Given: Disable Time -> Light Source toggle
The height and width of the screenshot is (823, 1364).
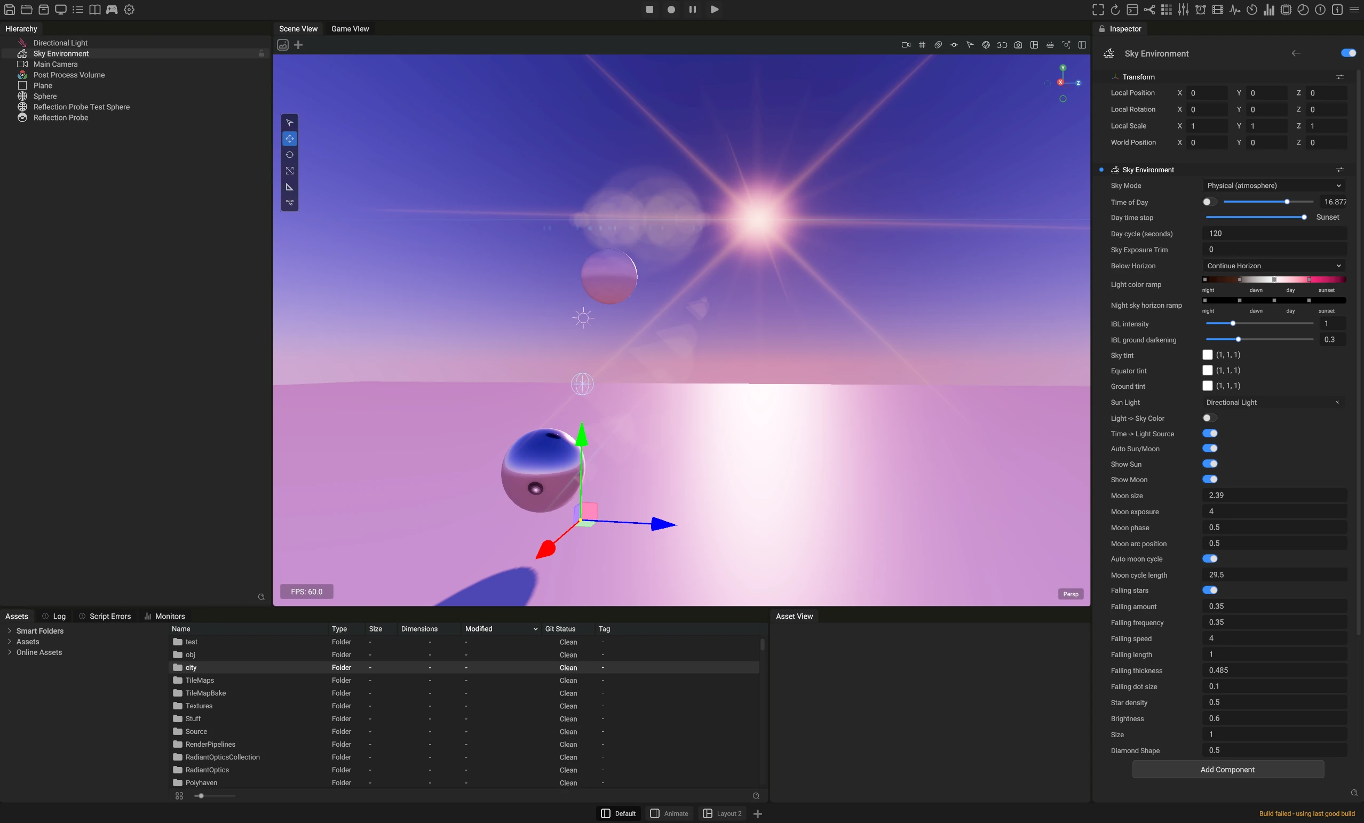Looking at the screenshot, I should coord(1210,433).
